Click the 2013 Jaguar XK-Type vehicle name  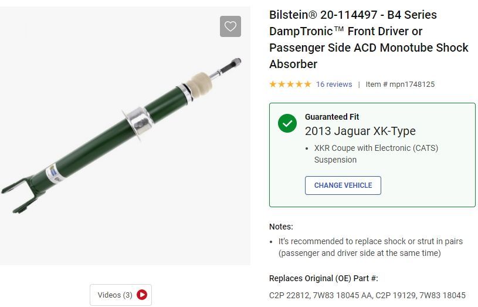click(360, 131)
